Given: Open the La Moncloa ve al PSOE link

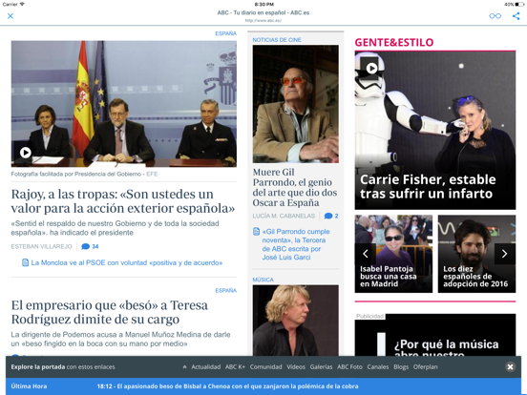Looking at the screenshot, I should coord(127,262).
